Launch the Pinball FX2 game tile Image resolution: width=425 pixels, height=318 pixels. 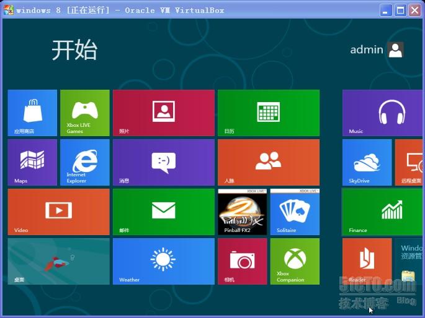pos(243,212)
